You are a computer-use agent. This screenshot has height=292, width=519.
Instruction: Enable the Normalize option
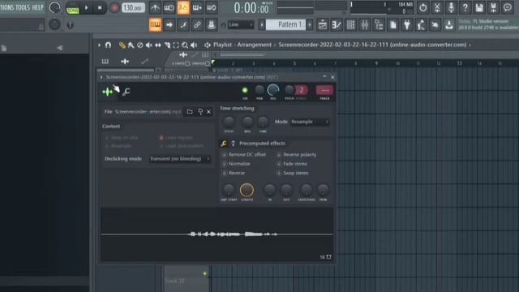(x=236, y=164)
